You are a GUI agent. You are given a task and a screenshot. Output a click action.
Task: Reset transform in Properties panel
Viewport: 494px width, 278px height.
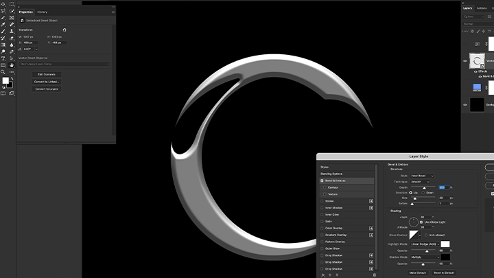64,30
